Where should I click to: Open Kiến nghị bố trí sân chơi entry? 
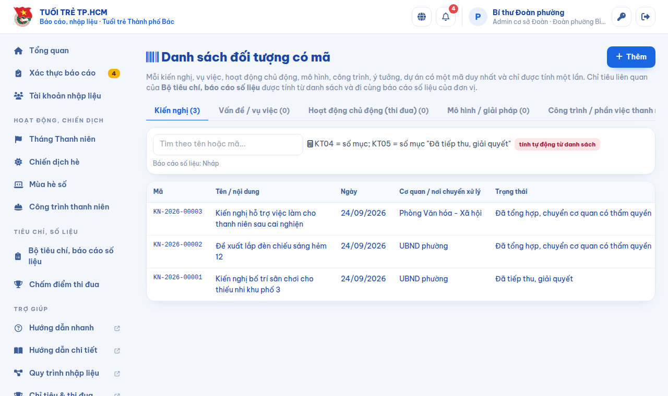(x=265, y=284)
